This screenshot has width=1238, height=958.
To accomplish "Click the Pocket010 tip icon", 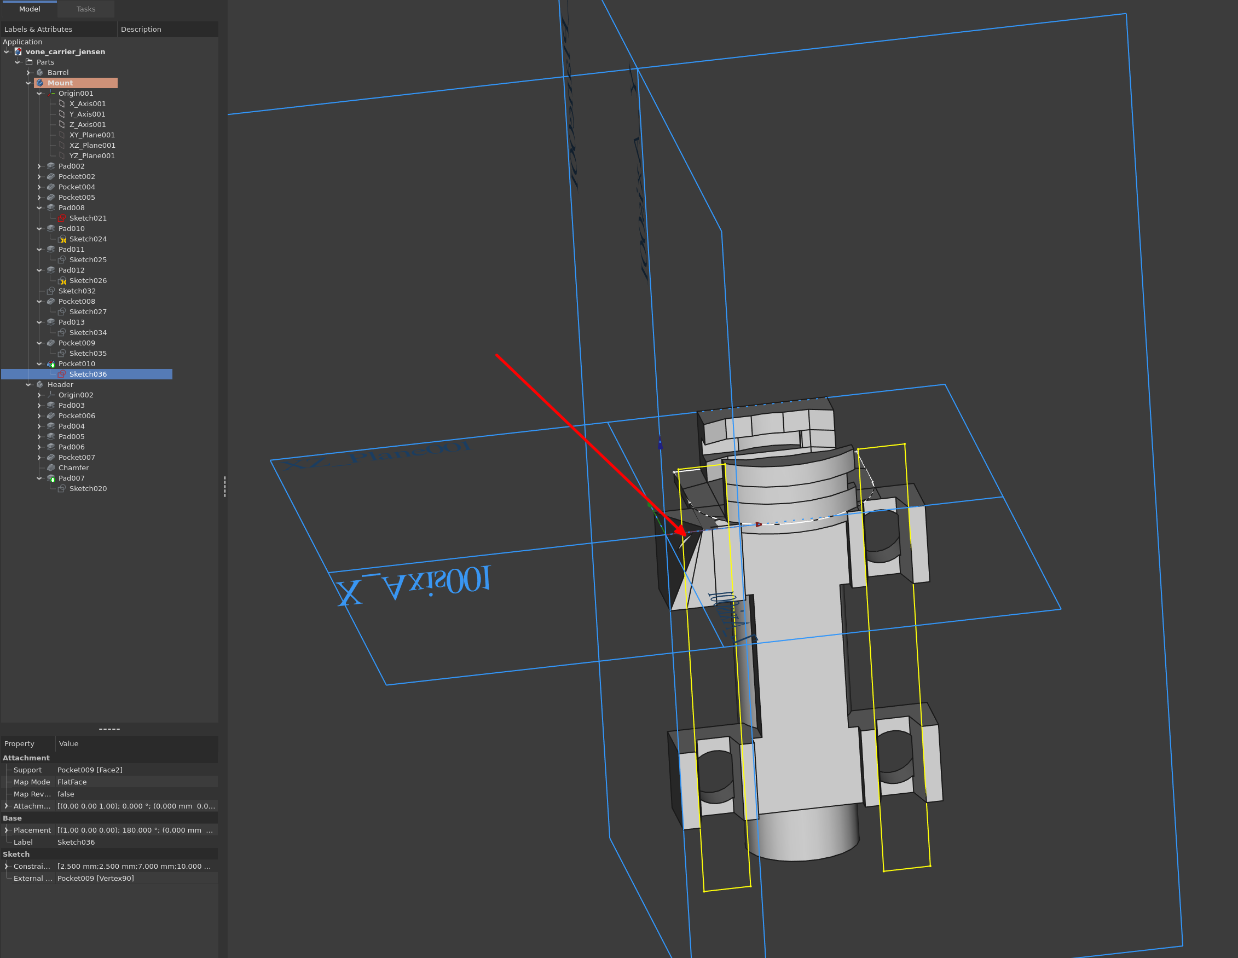I will click(51, 364).
